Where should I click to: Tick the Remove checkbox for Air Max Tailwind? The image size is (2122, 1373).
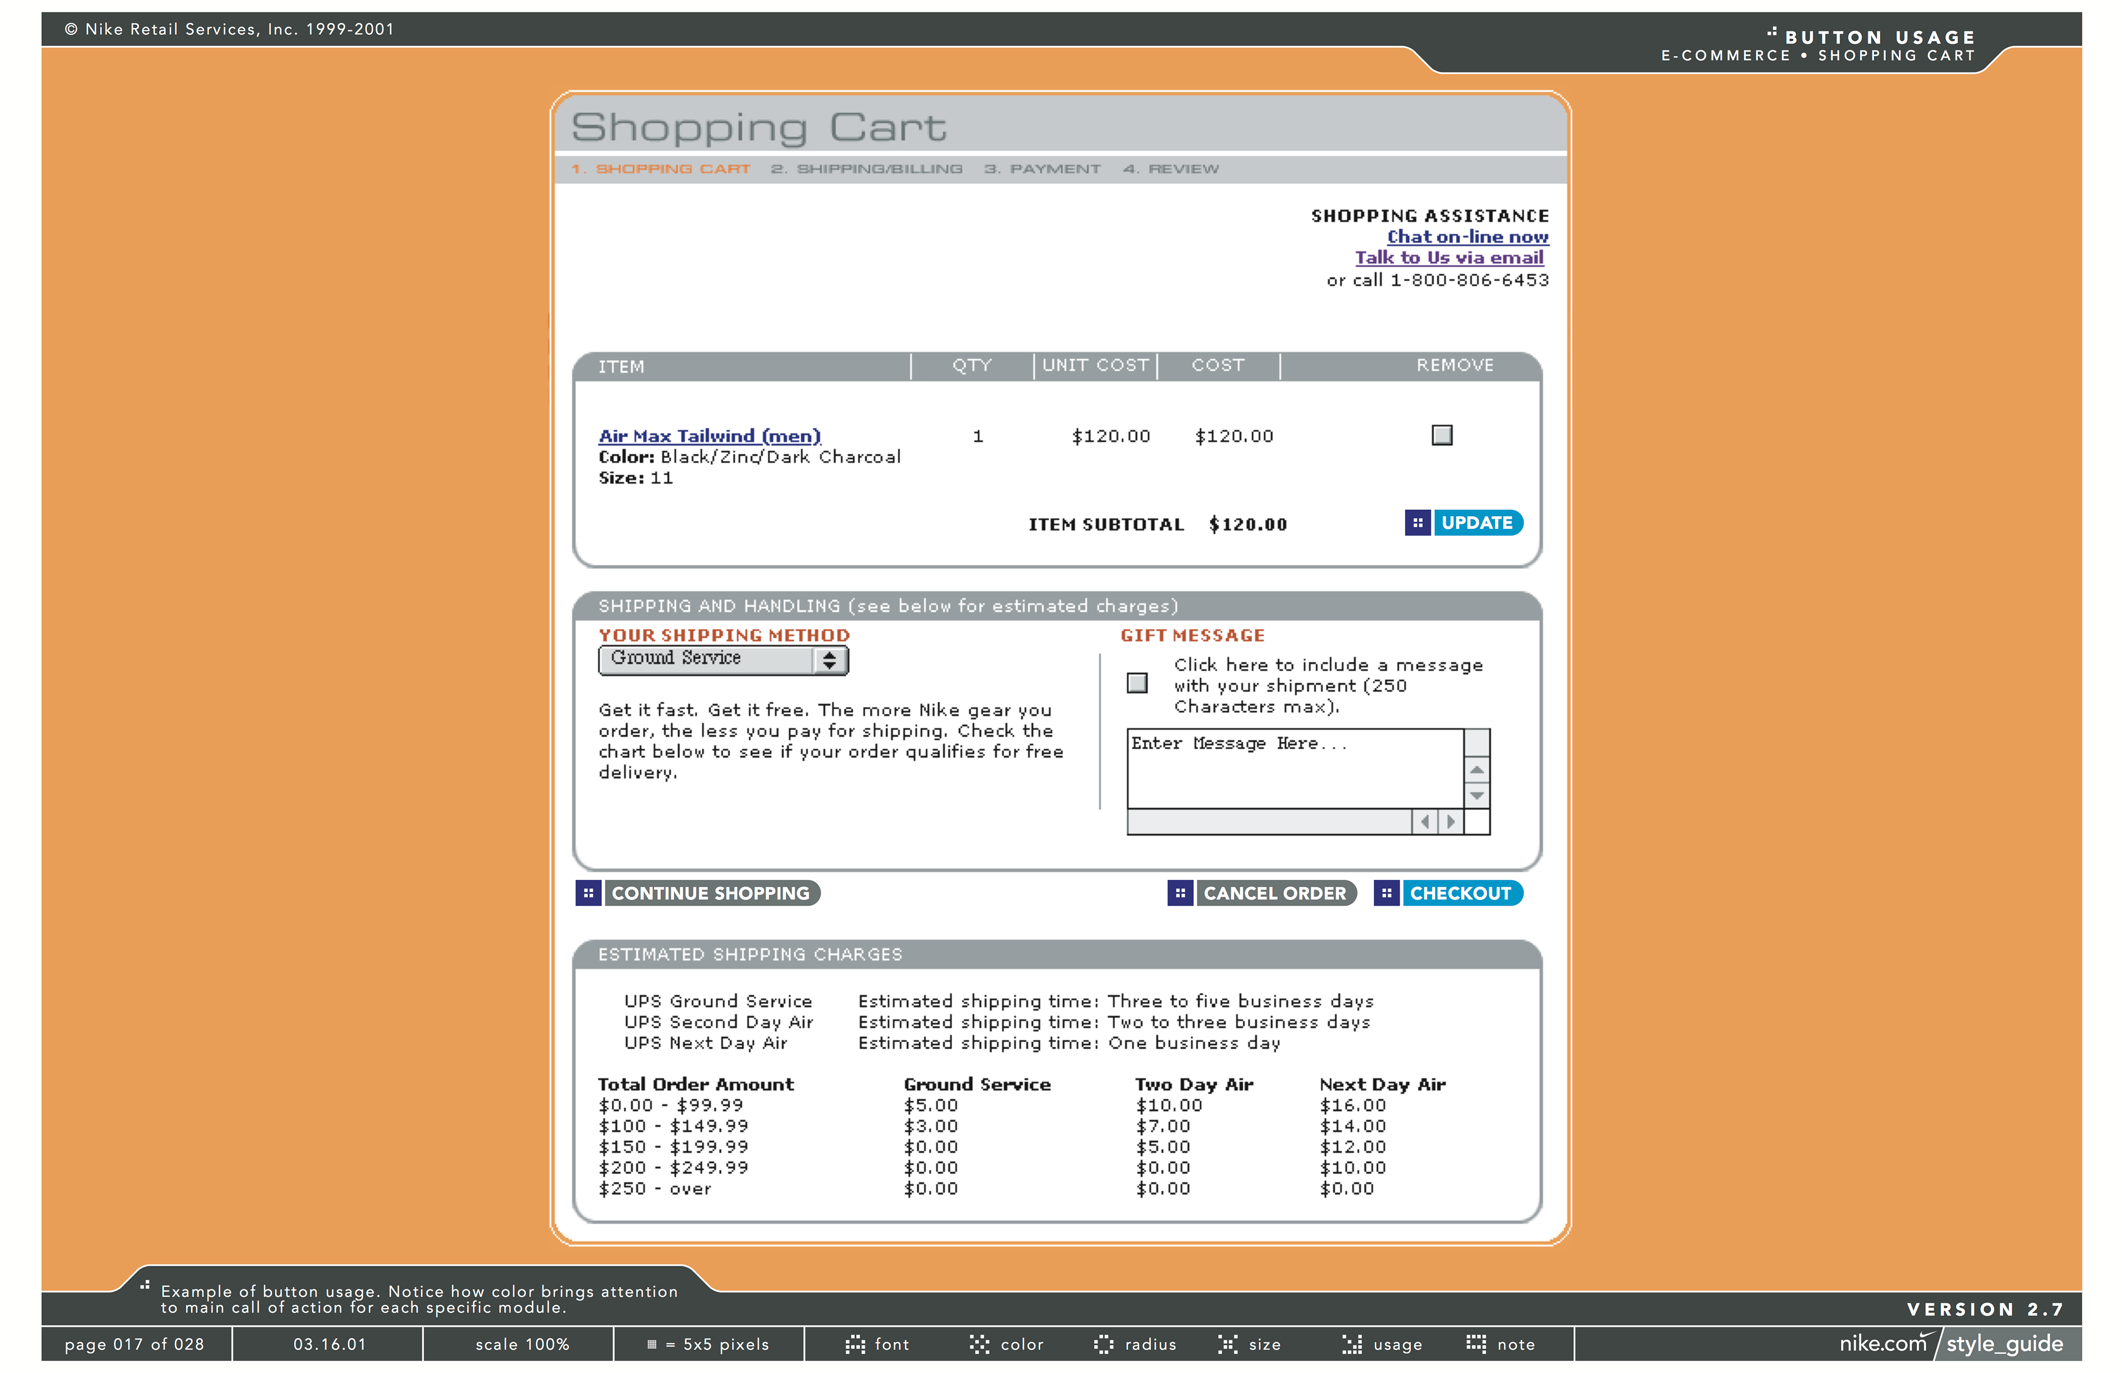pos(1442,435)
